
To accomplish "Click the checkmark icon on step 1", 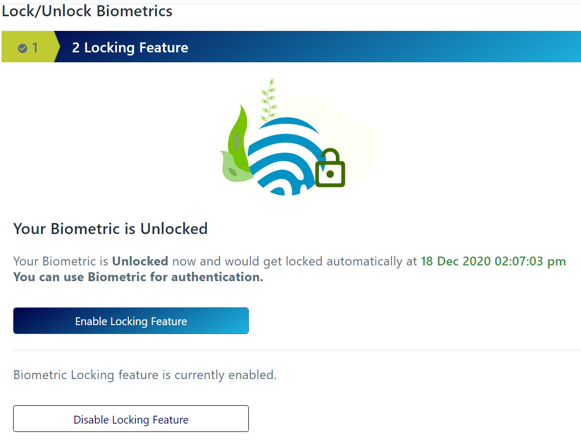I will coord(22,48).
